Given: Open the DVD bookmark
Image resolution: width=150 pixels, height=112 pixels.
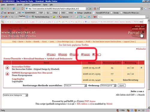Looking at the screenshot, I should [x=62, y=13].
